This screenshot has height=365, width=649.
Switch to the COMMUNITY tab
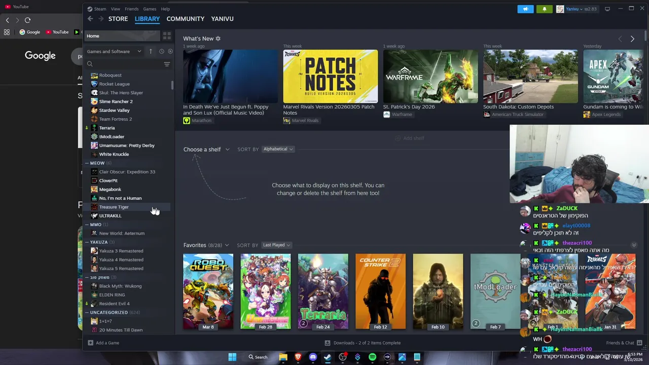coord(186,19)
